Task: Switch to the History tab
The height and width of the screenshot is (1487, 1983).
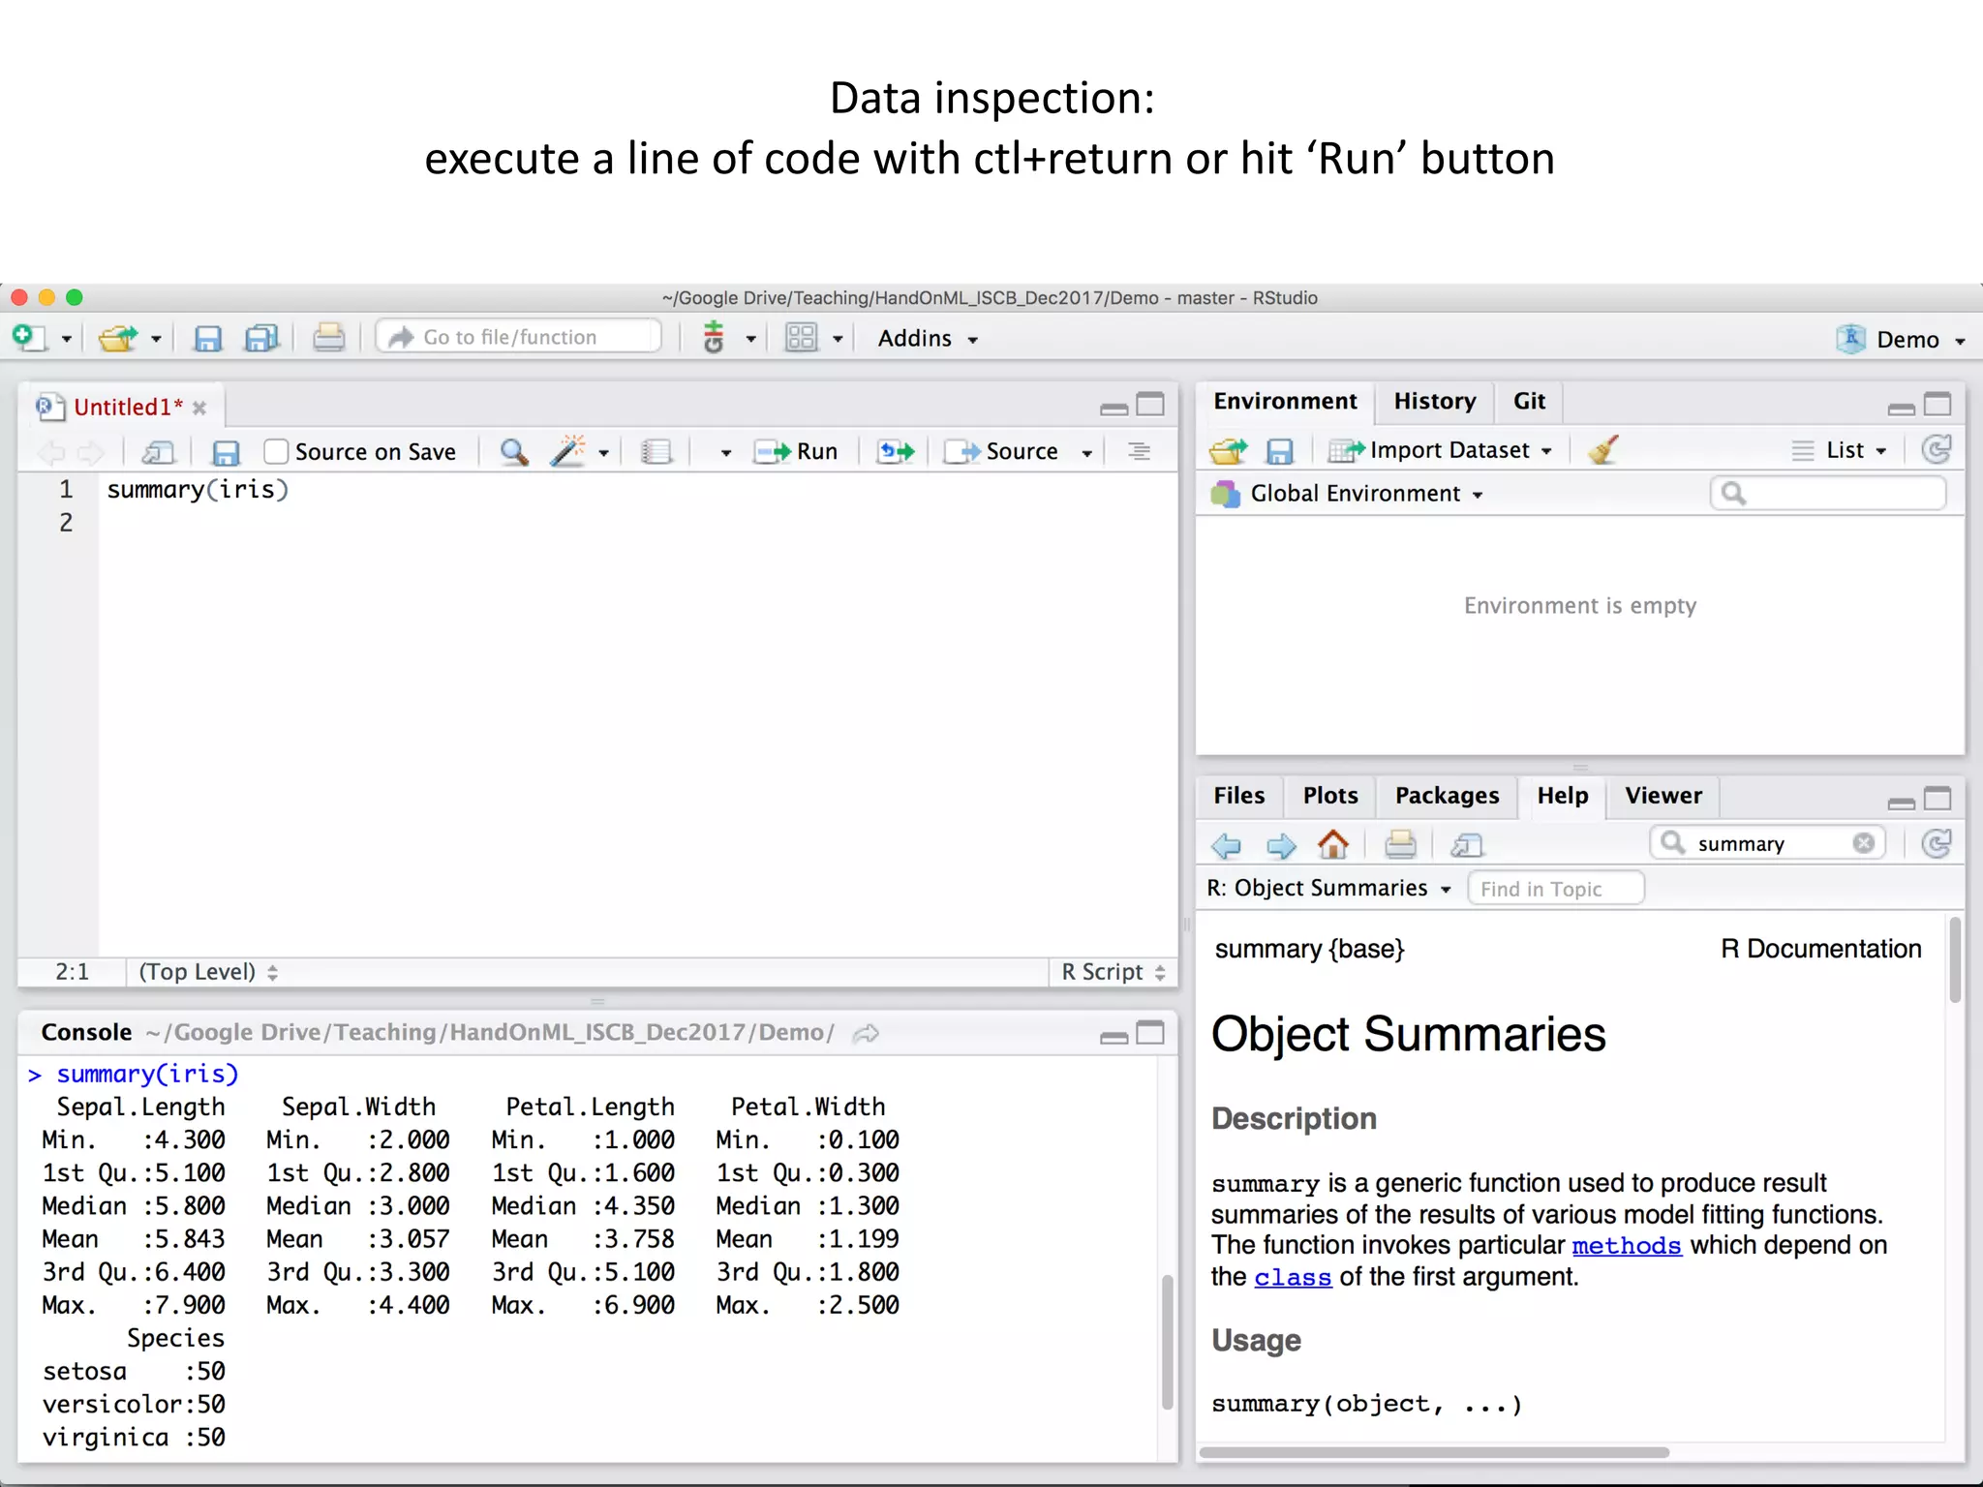Action: 1434,401
